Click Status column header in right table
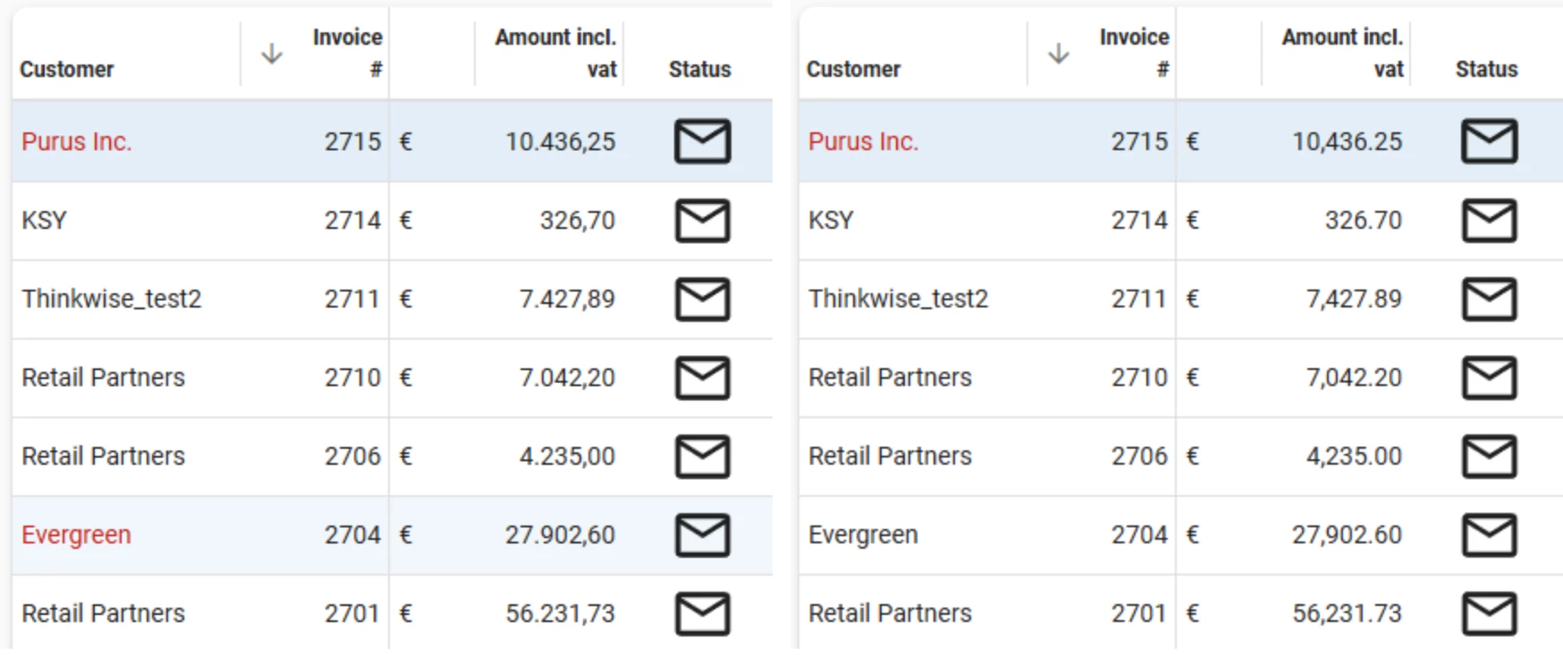 1486,69
